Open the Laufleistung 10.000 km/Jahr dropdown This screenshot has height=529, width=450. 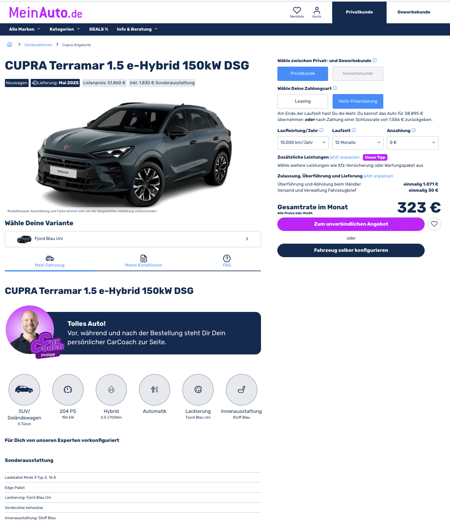303,143
